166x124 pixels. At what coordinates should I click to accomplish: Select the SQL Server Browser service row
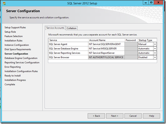(102, 57)
